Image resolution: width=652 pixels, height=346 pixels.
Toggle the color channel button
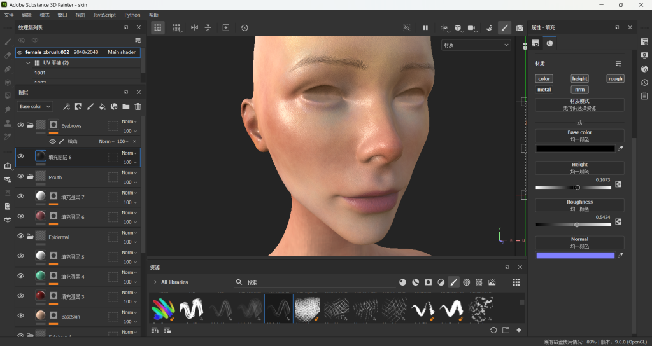[544, 78]
